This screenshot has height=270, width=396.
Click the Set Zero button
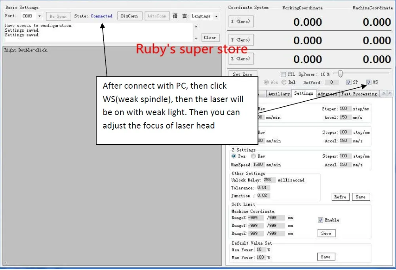pos(243,74)
